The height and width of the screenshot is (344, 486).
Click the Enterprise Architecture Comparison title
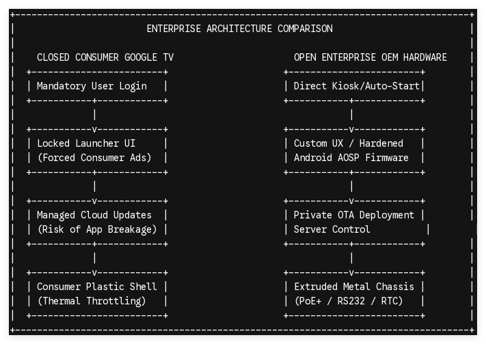pyautogui.click(x=240, y=29)
